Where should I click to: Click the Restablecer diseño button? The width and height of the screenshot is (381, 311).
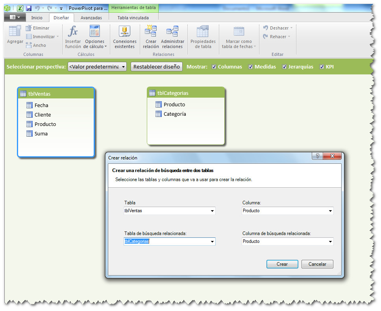(x=156, y=67)
